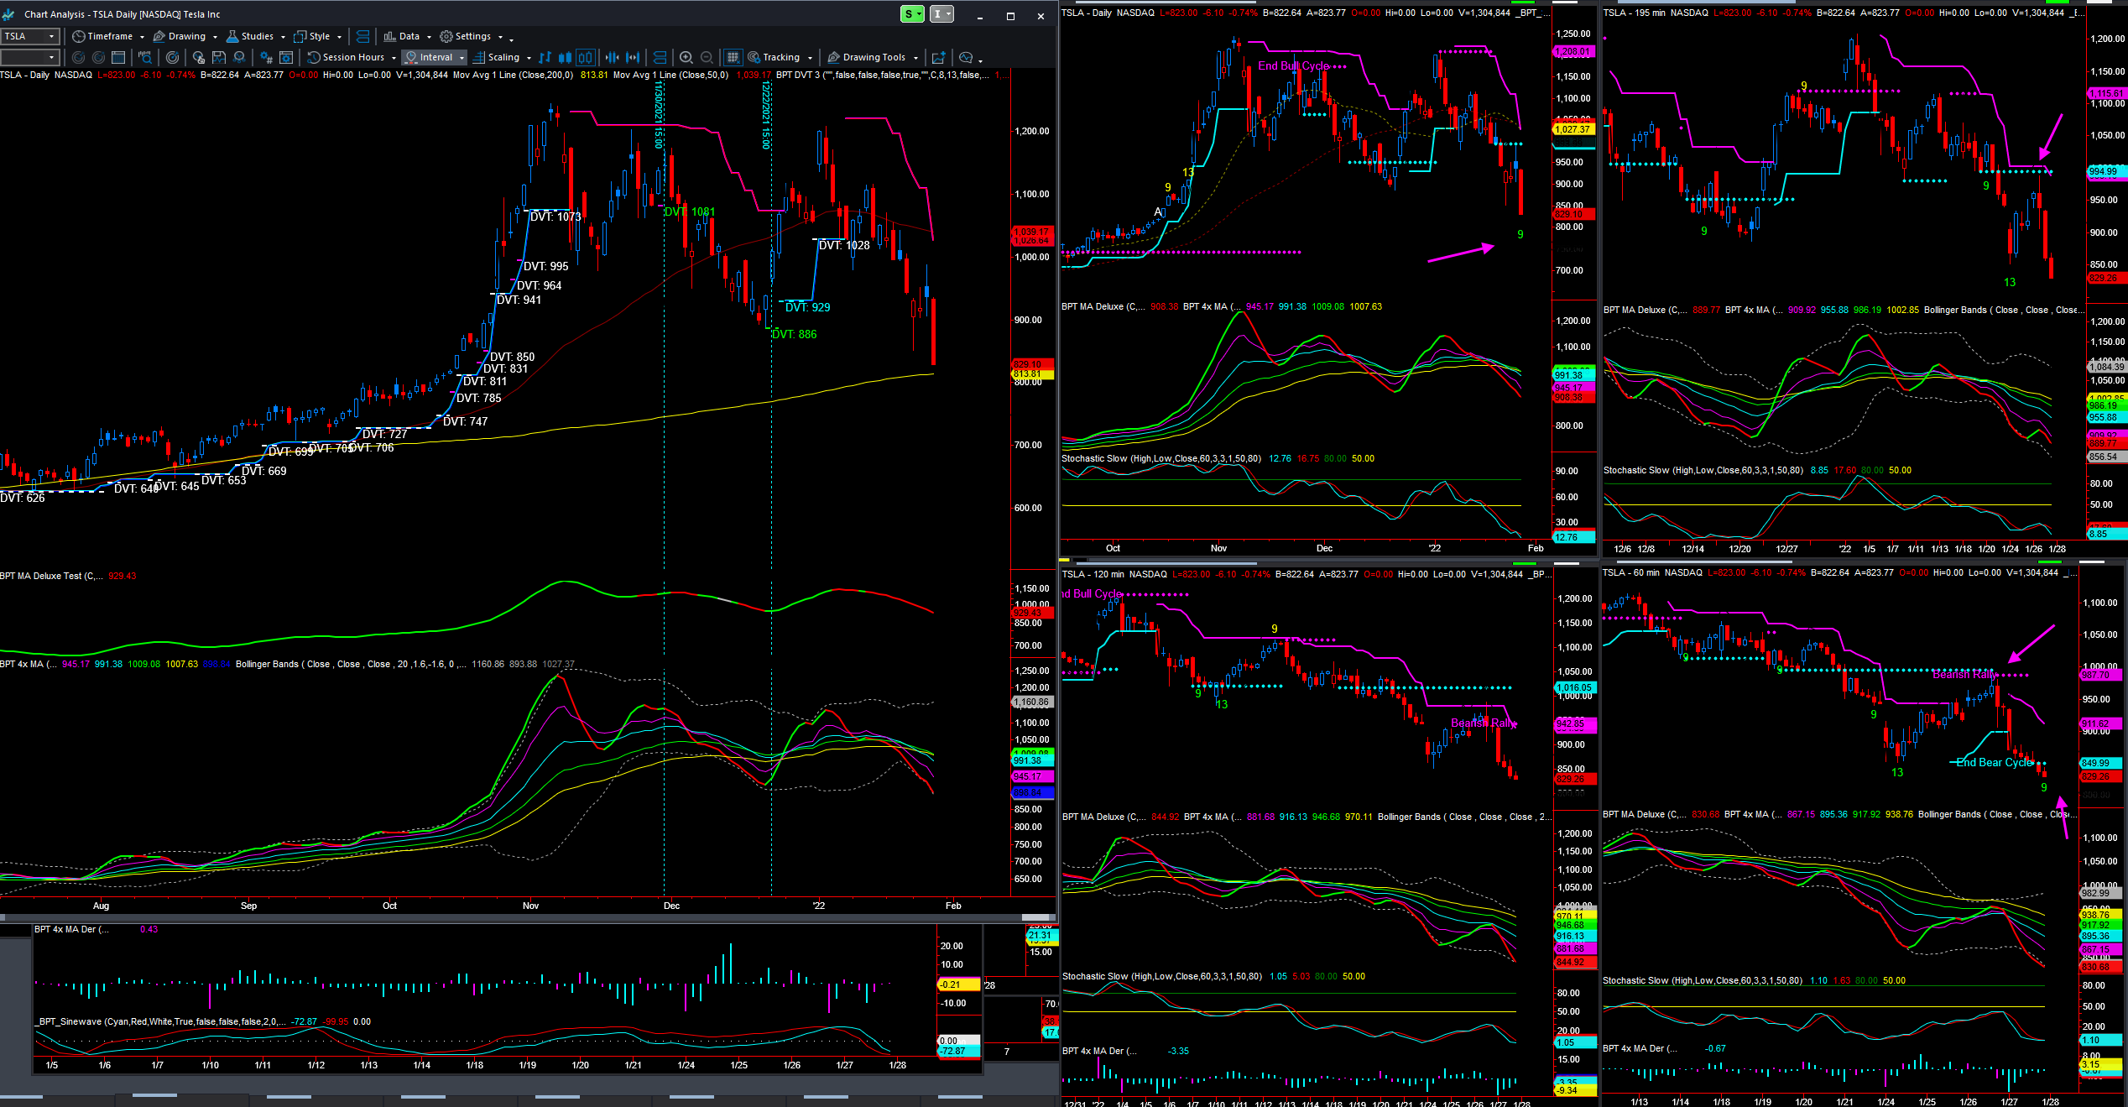Select solid candlestick bar type
This screenshot has height=1107, width=2128.
[x=565, y=57]
